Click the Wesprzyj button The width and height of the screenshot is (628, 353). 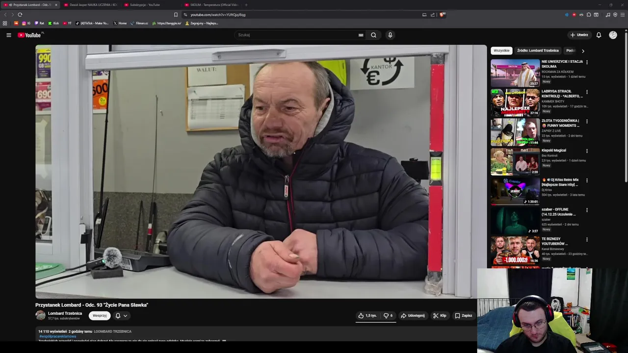click(100, 316)
